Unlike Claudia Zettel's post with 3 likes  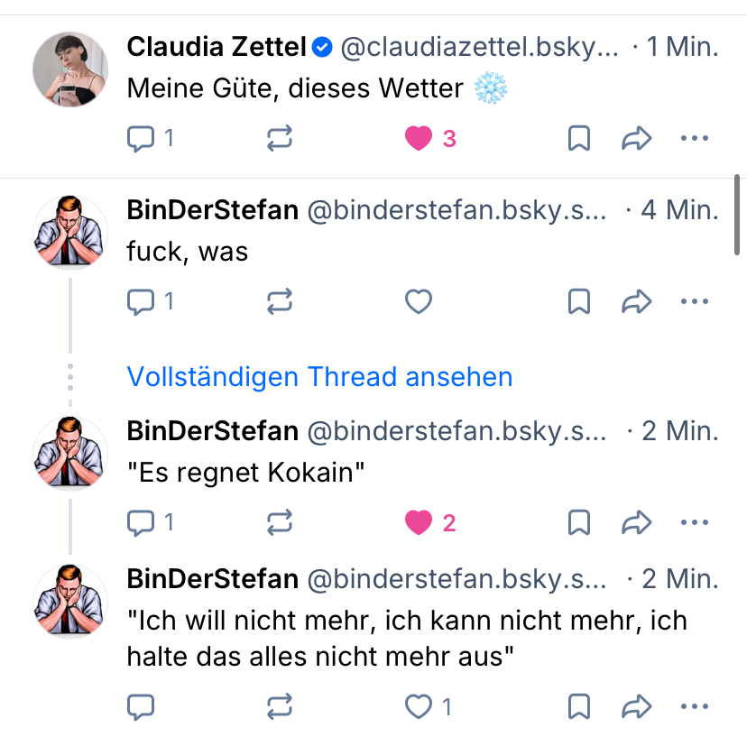point(419,138)
